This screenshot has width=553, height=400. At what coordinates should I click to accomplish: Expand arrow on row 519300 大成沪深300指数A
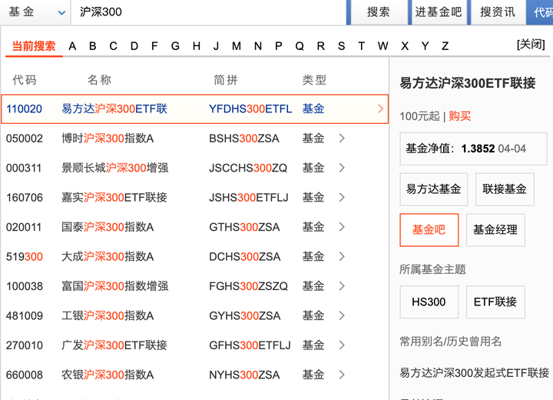[x=342, y=256]
